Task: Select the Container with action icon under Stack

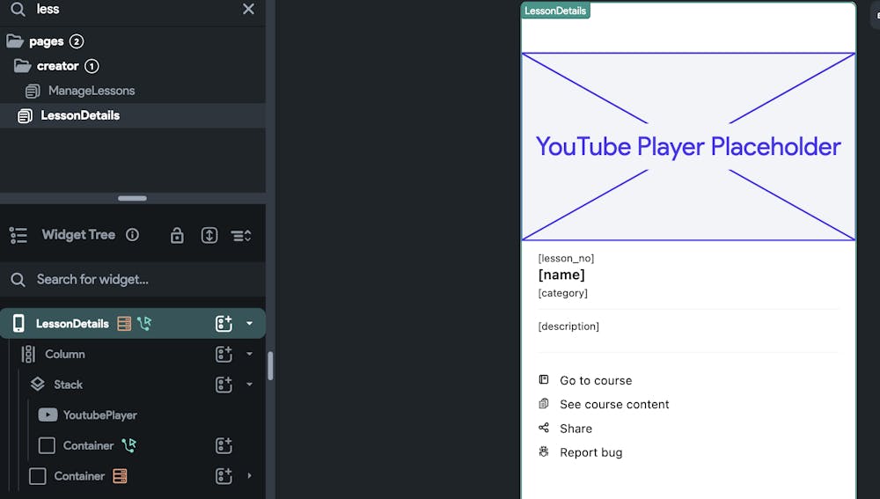Action: (88, 445)
